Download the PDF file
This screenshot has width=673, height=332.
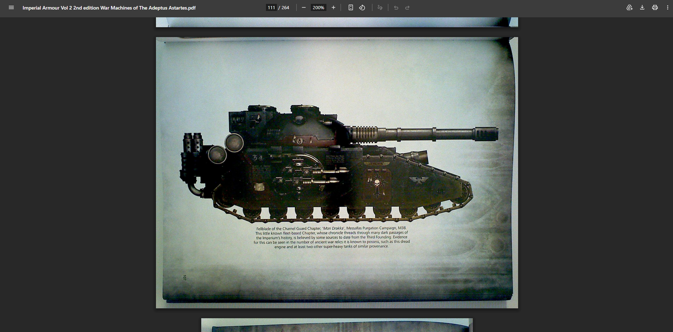pyautogui.click(x=642, y=7)
